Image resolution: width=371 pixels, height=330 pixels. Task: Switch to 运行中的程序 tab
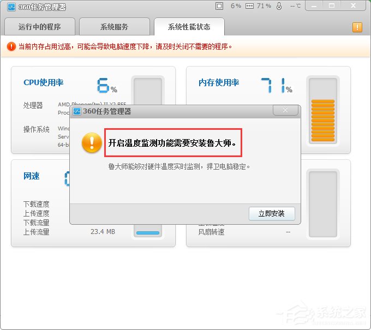(x=40, y=27)
